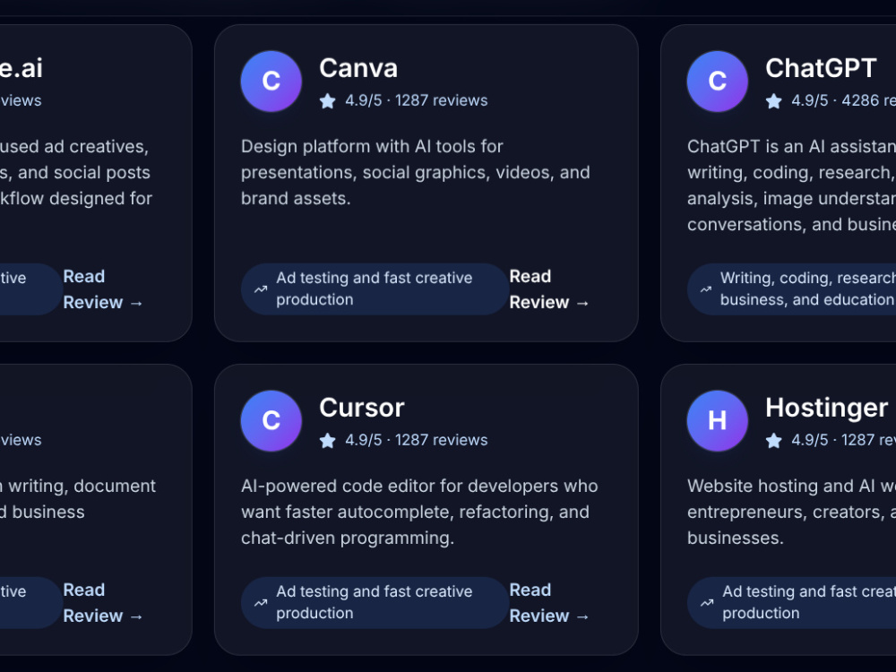The image size is (896, 672).
Task: Select the Hostinger title heading
Action: 826,408
